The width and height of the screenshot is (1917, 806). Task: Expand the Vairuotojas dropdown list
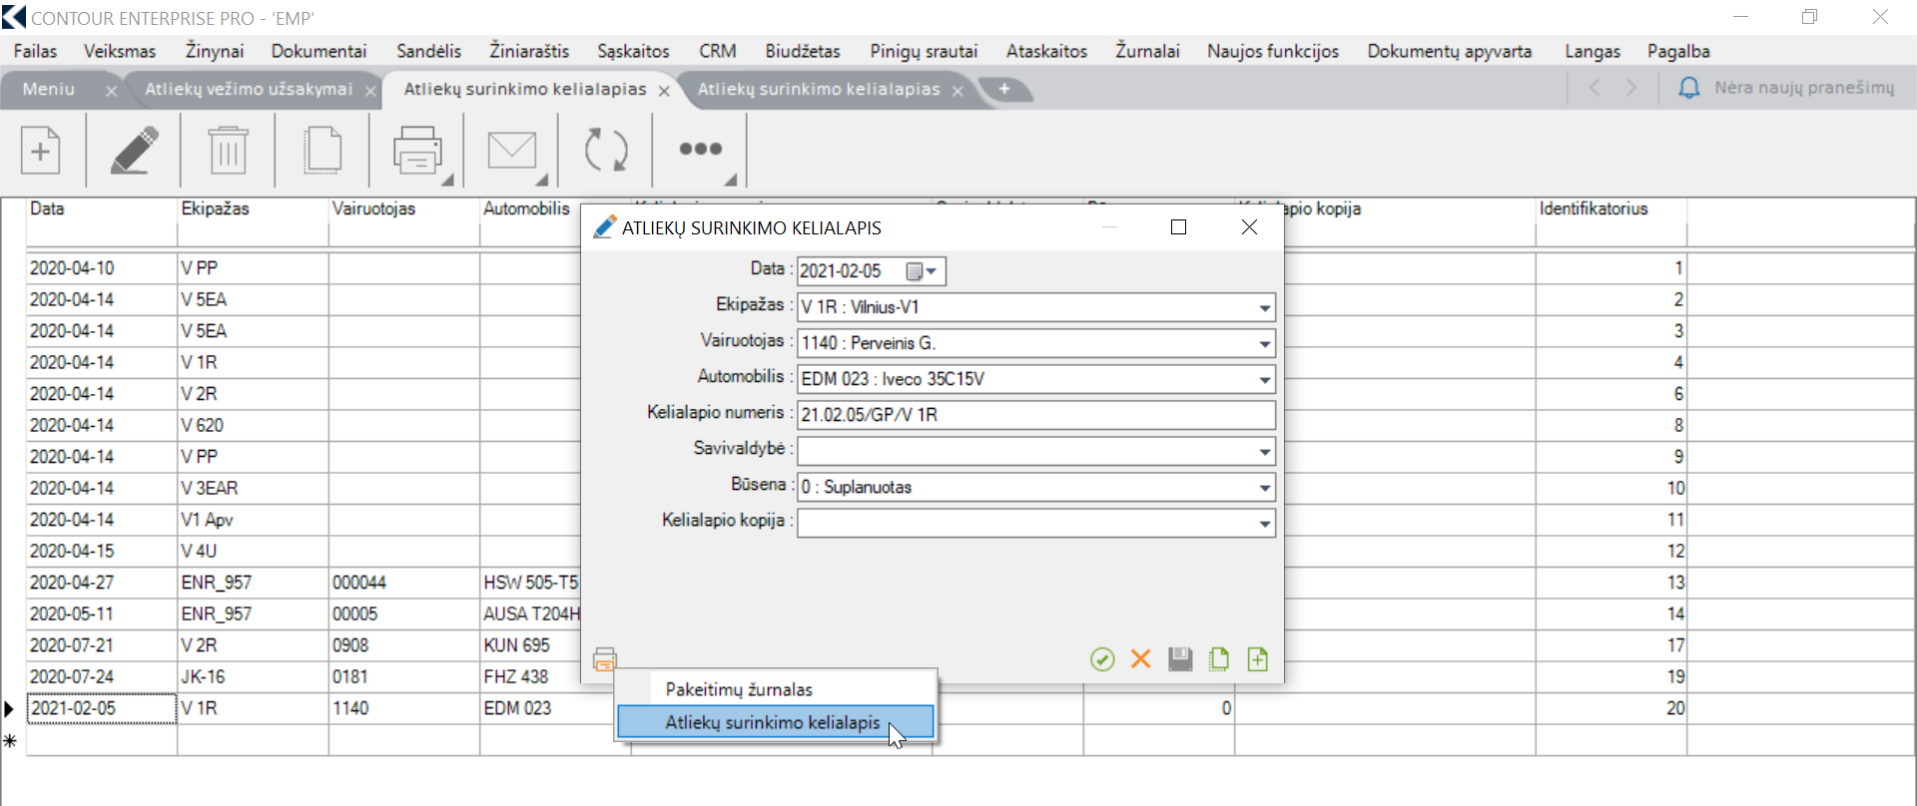coord(1265,344)
